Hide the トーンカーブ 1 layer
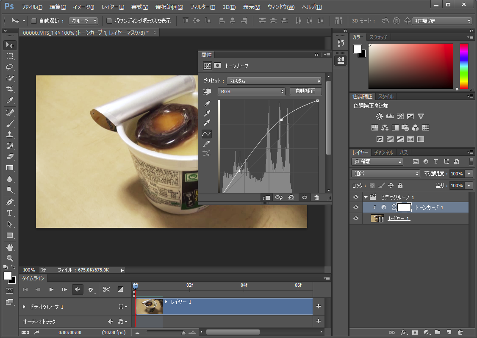 click(x=356, y=207)
